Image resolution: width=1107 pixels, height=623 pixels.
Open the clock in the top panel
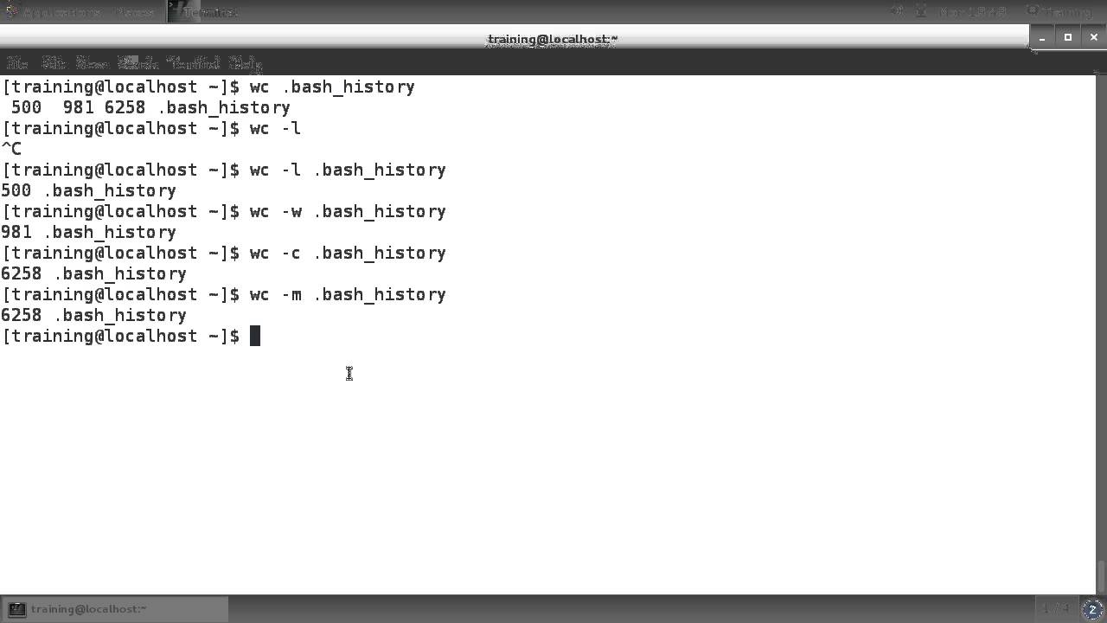pyautogui.click(x=973, y=12)
